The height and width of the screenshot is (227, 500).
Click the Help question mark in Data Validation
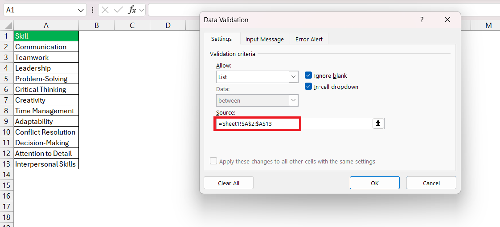pos(422,20)
